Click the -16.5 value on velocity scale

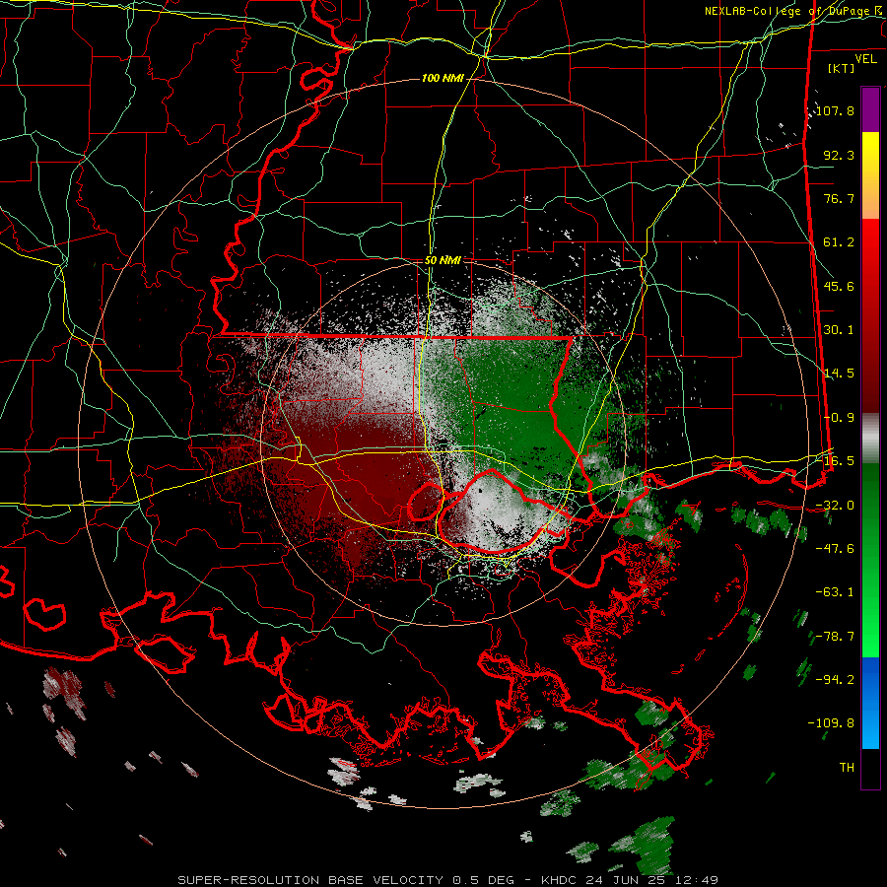(835, 461)
